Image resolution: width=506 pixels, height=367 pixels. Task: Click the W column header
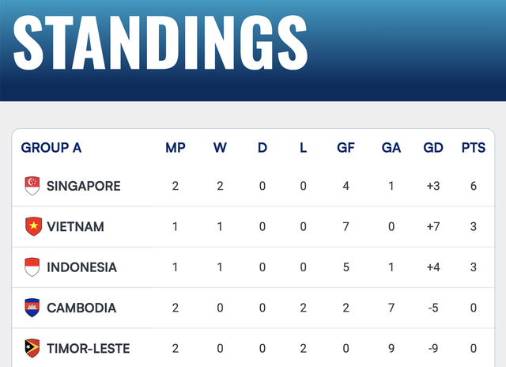pyautogui.click(x=220, y=148)
